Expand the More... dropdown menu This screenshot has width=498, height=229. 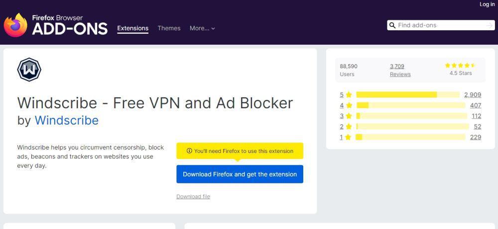click(202, 28)
